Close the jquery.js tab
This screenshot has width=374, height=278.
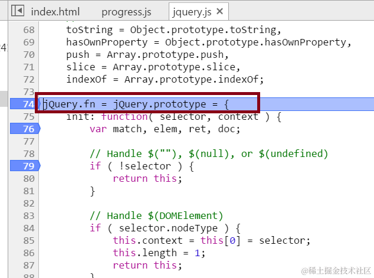(x=219, y=11)
